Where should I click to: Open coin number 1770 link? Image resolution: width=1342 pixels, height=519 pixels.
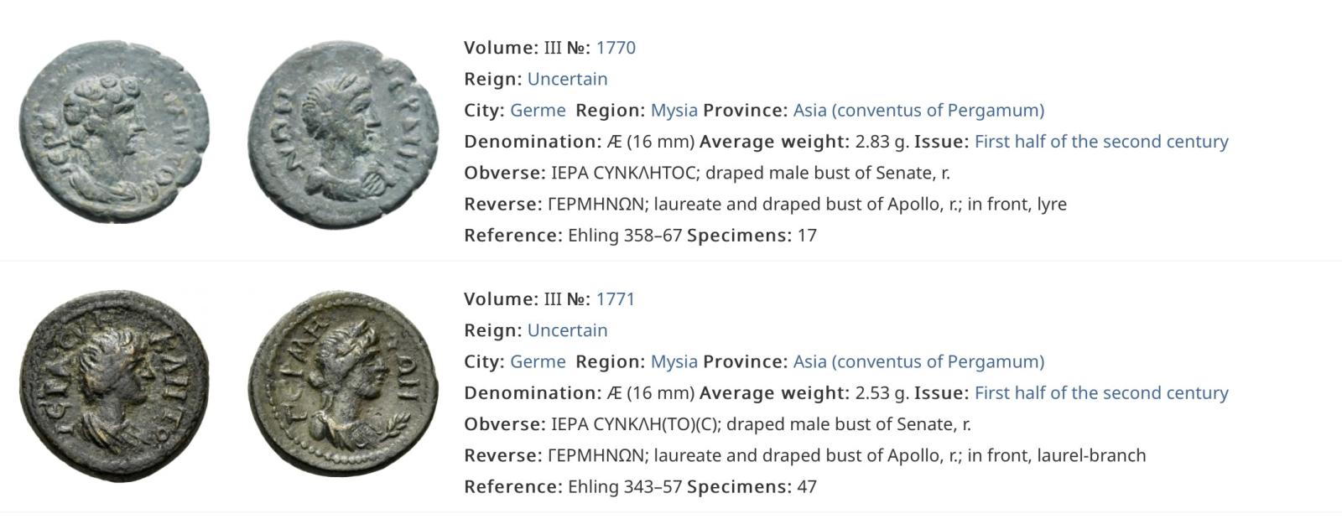tap(616, 48)
